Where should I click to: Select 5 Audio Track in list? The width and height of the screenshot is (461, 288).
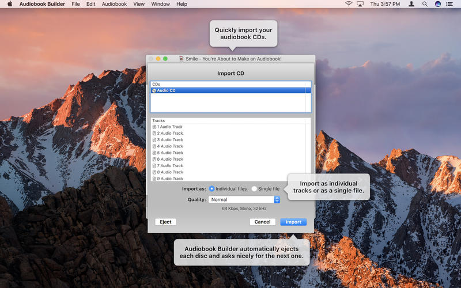tap(169, 153)
